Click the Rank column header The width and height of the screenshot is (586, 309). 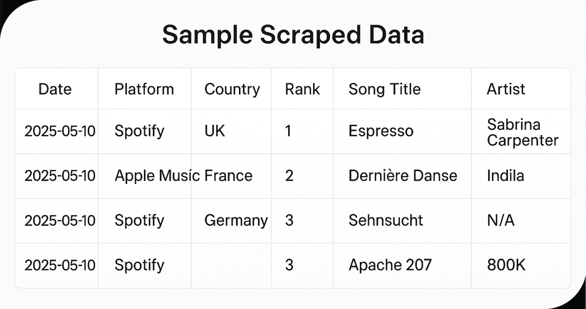pos(302,89)
